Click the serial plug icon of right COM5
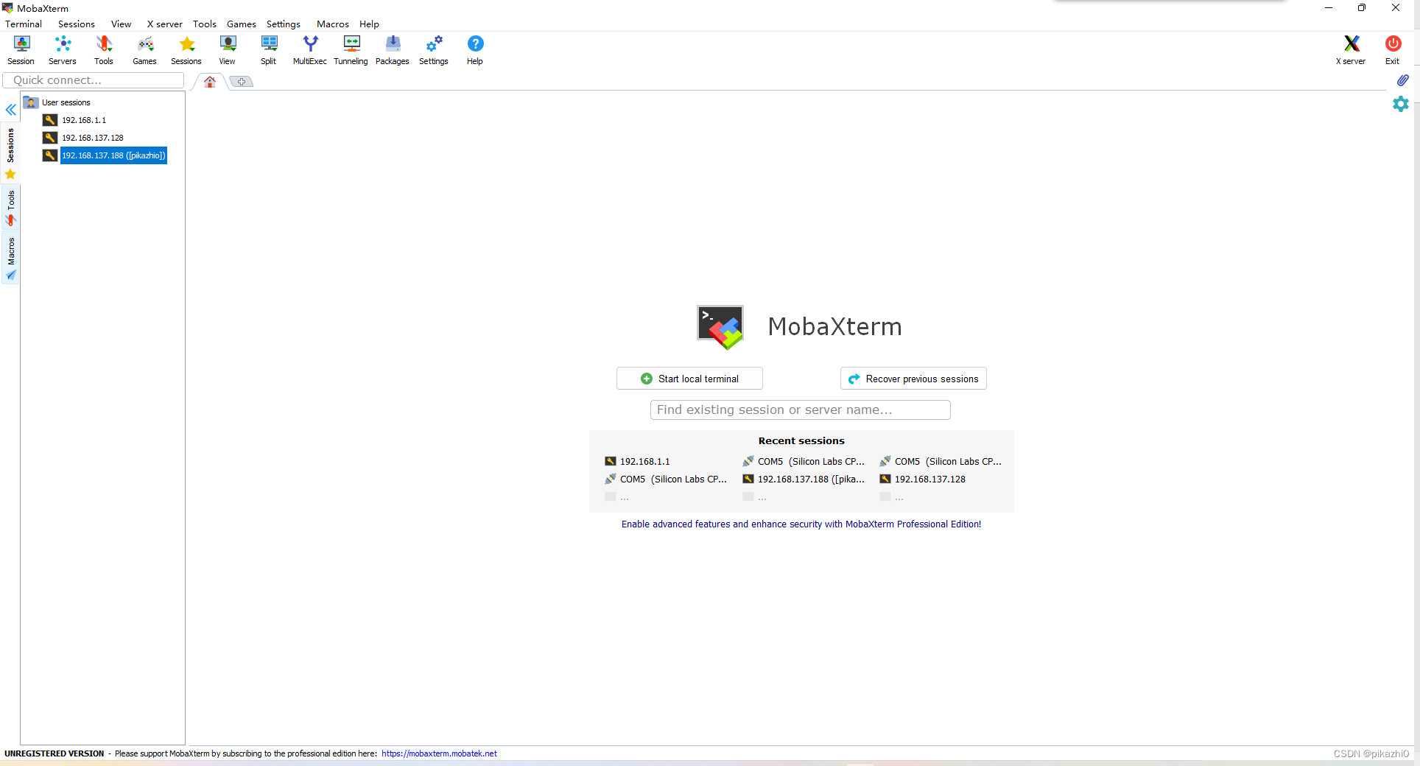 [x=885, y=461]
